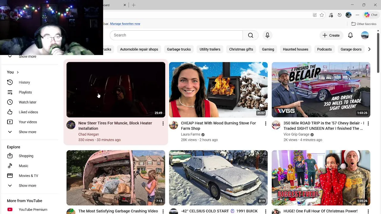
Task: Open a new browser tab
Action: pyautogui.click(x=134, y=5)
